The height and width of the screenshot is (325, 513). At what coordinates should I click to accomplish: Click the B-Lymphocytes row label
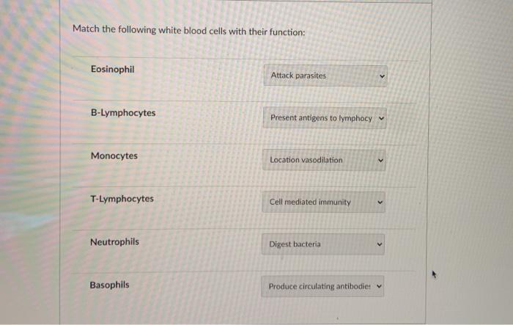[123, 113]
